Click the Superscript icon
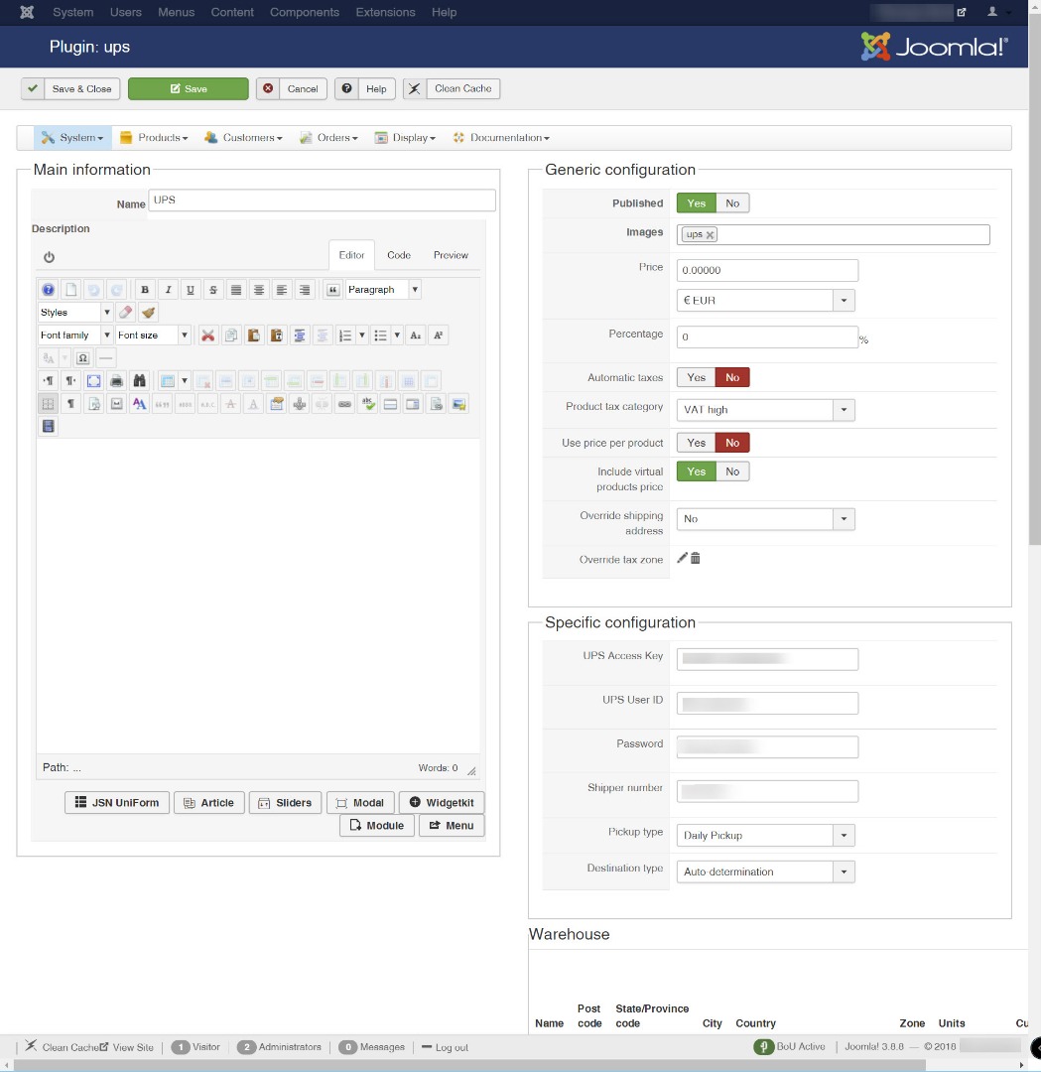The width and height of the screenshot is (1041, 1072). tap(439, 335)
